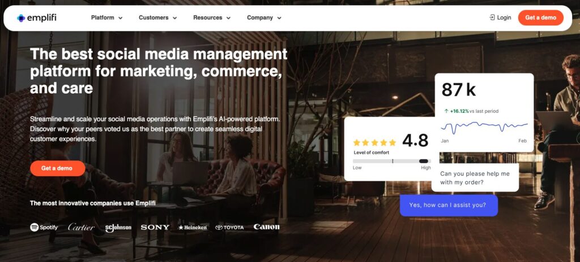Click the Canon logo
This screenshot has width=580, height=262.
pyautogui.click(x=266, y=227)
